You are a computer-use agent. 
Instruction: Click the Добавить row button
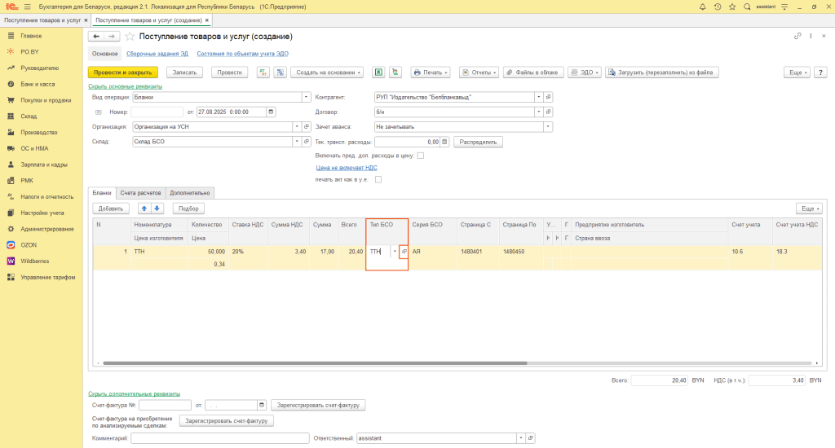click(111, 209)
